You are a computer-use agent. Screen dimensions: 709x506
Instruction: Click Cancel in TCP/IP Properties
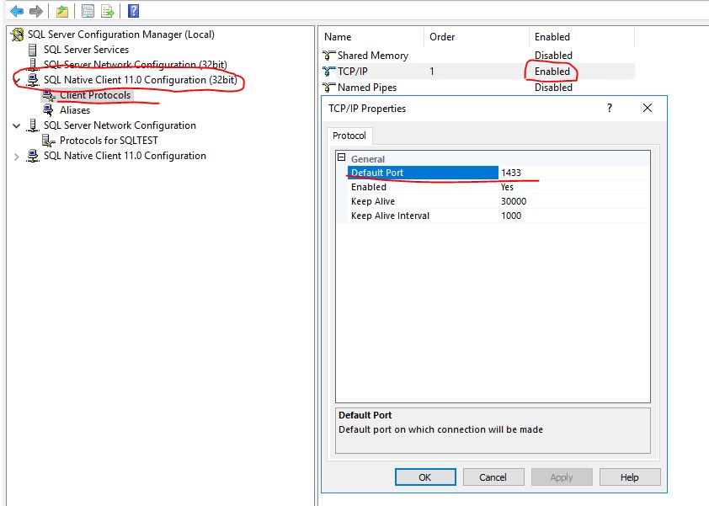point(493,477)
